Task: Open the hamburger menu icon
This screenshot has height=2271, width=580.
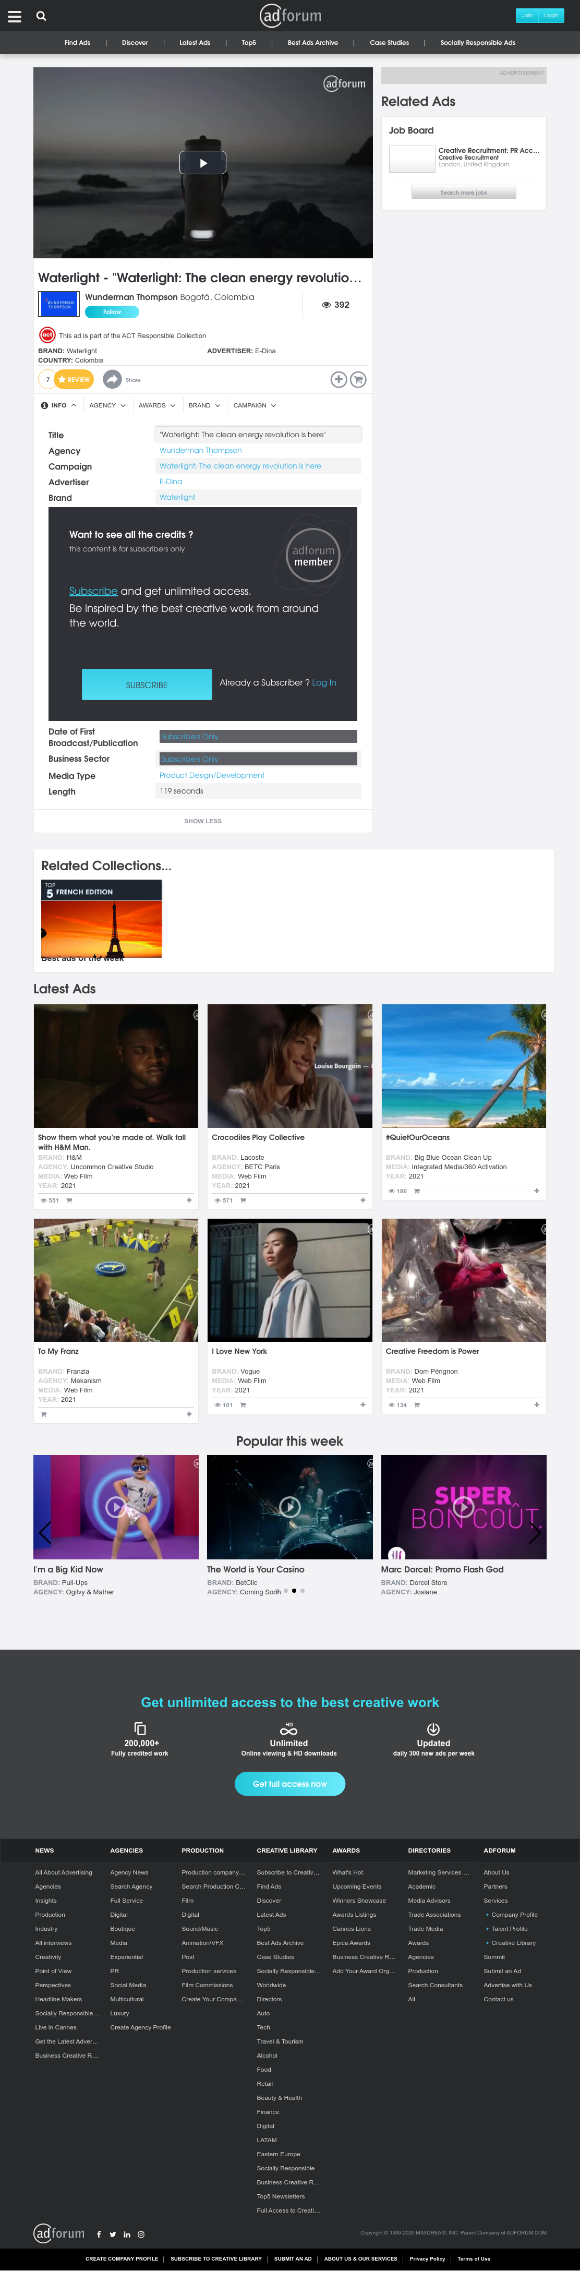Action: pos(14,16)
